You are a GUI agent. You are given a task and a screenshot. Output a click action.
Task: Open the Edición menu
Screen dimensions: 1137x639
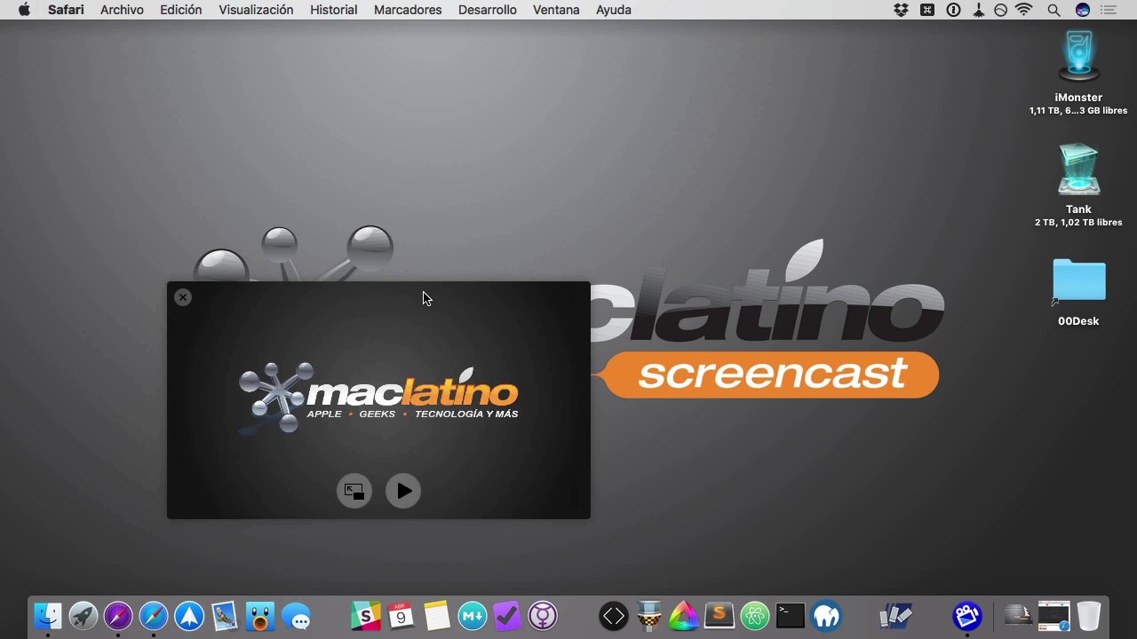[181, 10]
